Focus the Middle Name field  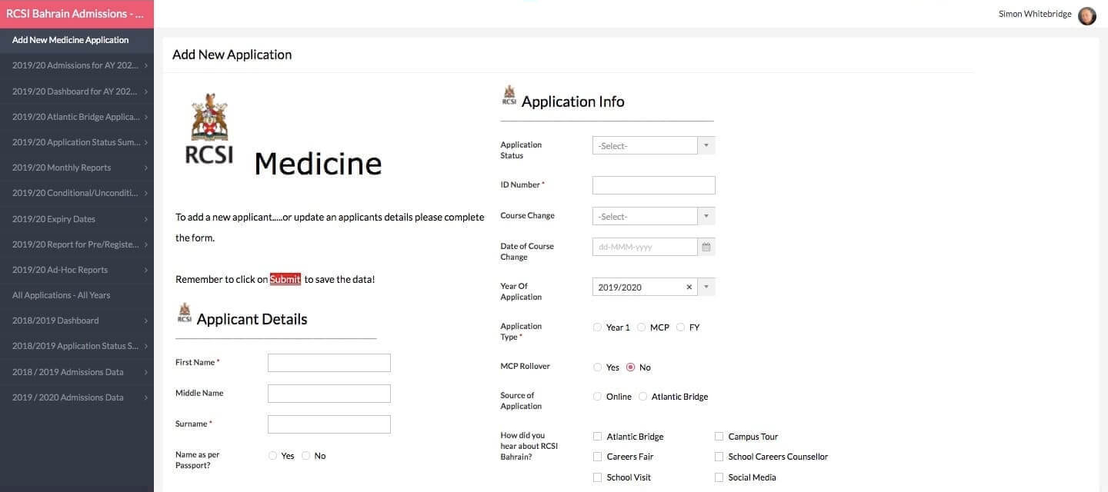(329, 394)
